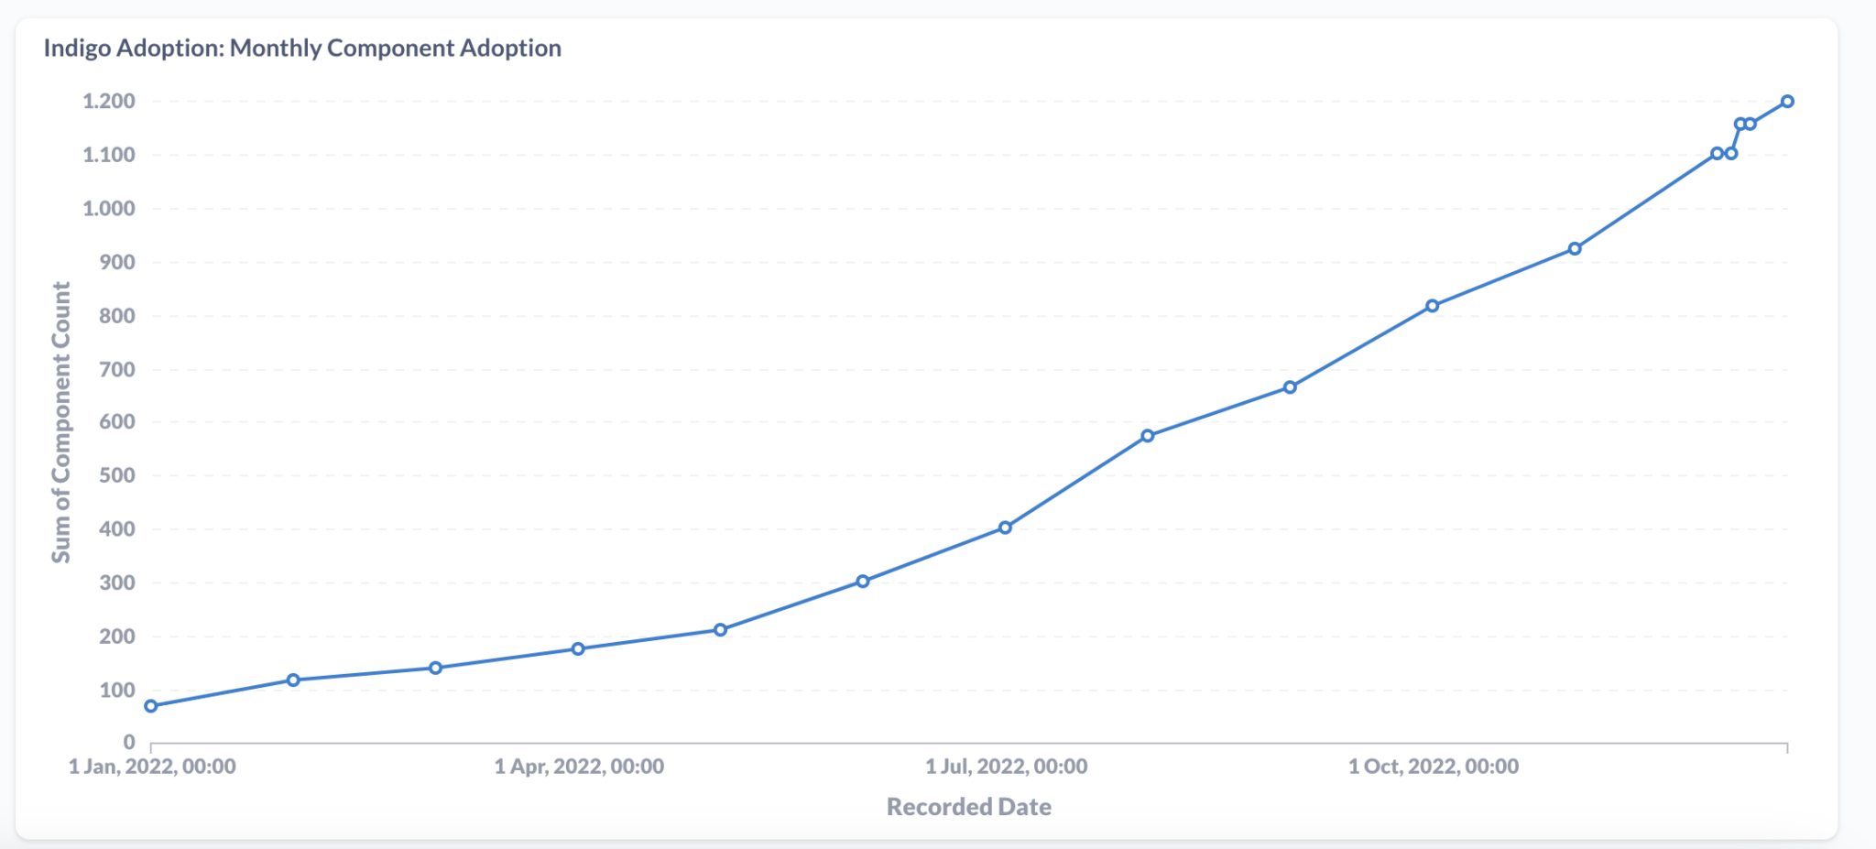Click the "1 Oct, 2022, 00:00" axis tick

(x=1433, y=767)
